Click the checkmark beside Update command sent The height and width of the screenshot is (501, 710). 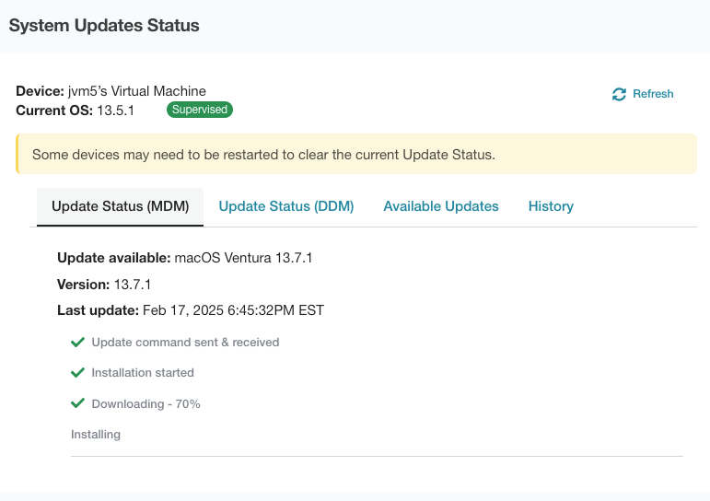[x=78, y=342]
